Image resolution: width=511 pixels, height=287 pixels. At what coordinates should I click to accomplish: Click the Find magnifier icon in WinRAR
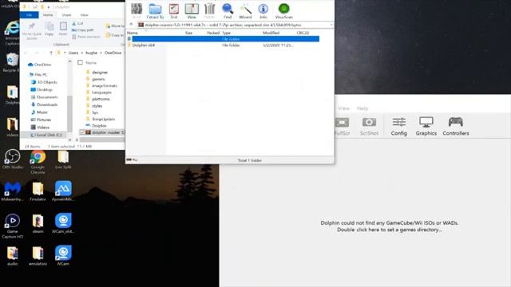[x=228, y=10]
